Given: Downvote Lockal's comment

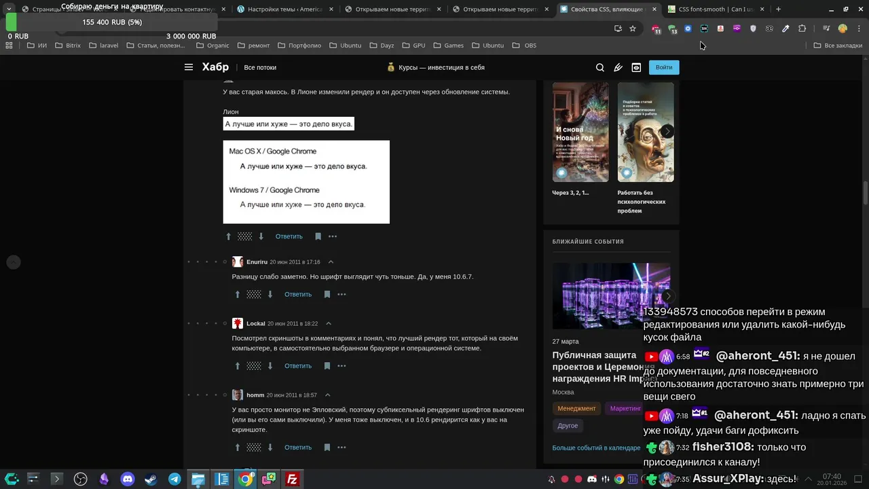Looking at the screenshot, I should pyautogui.click(x=270, y=365).
